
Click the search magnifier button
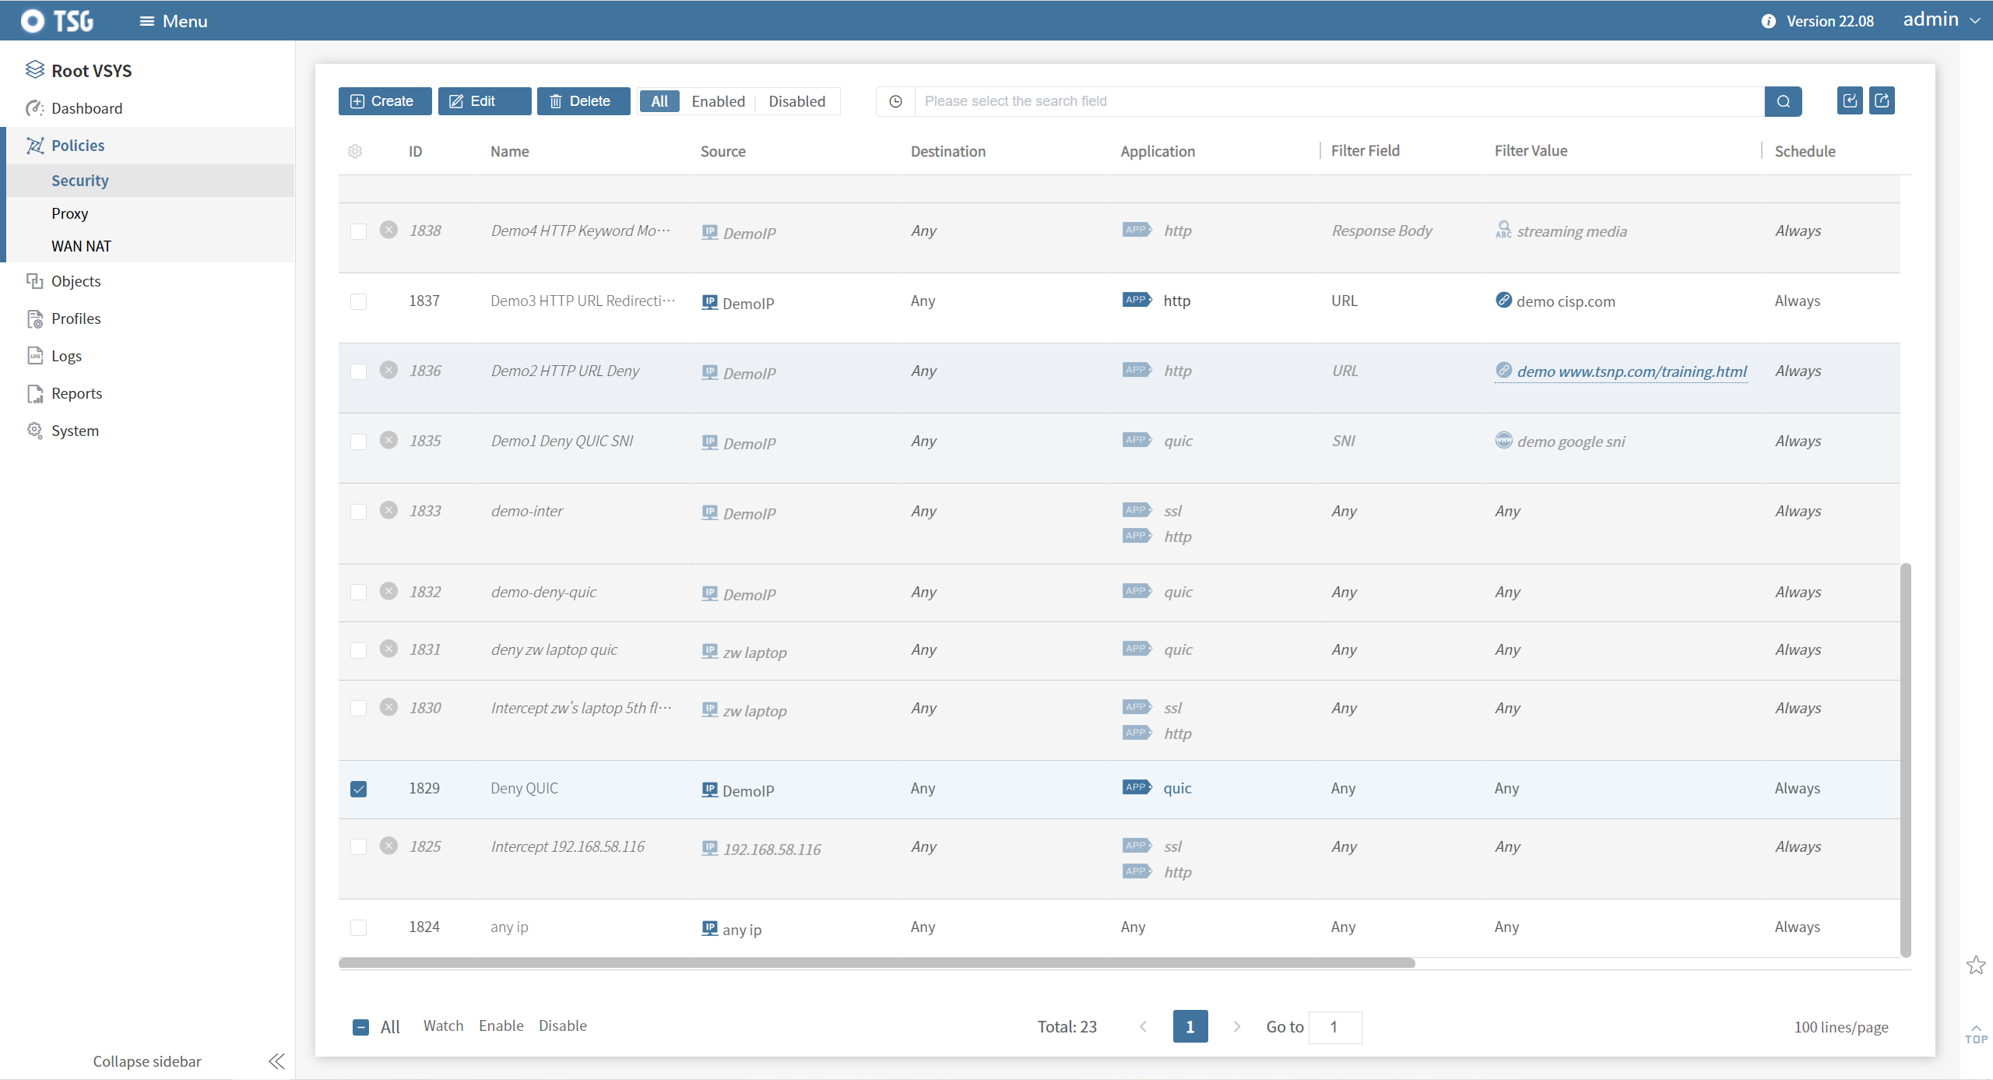1783,101
